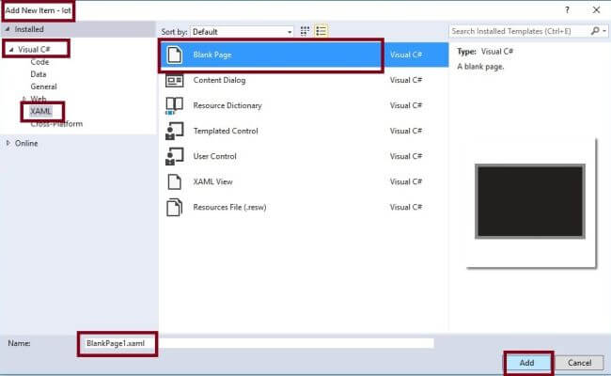This screenshot has height=376, width=611.
Task: Collapse the Visual C# tree node
Action: [x=11, y=50]
